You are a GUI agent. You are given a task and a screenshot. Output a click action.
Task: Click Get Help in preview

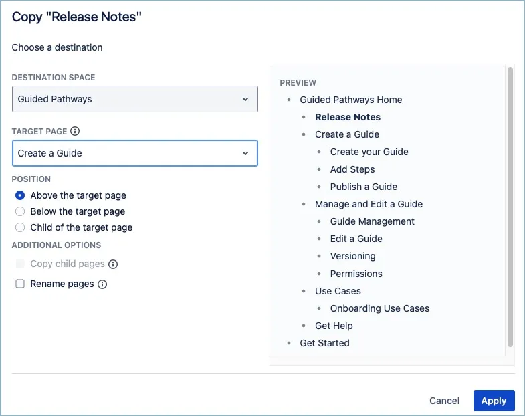click(x=334, y=326)
